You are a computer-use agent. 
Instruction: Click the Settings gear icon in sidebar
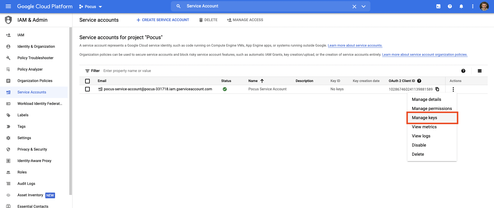8,138
